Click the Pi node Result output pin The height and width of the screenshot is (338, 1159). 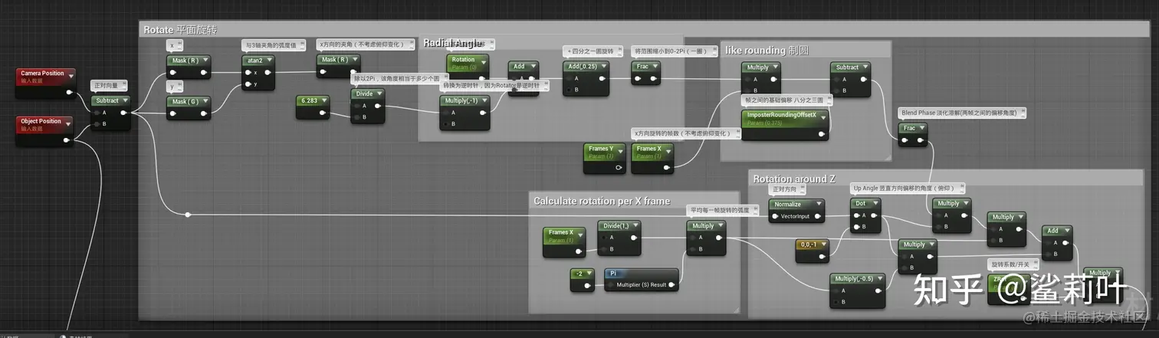671,286
